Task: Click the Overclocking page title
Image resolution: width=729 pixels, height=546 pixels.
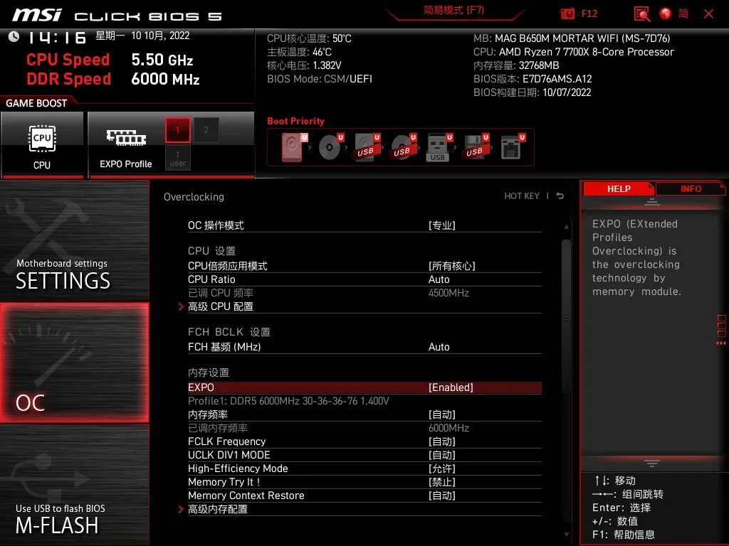Action: click(x=194, y=197)
